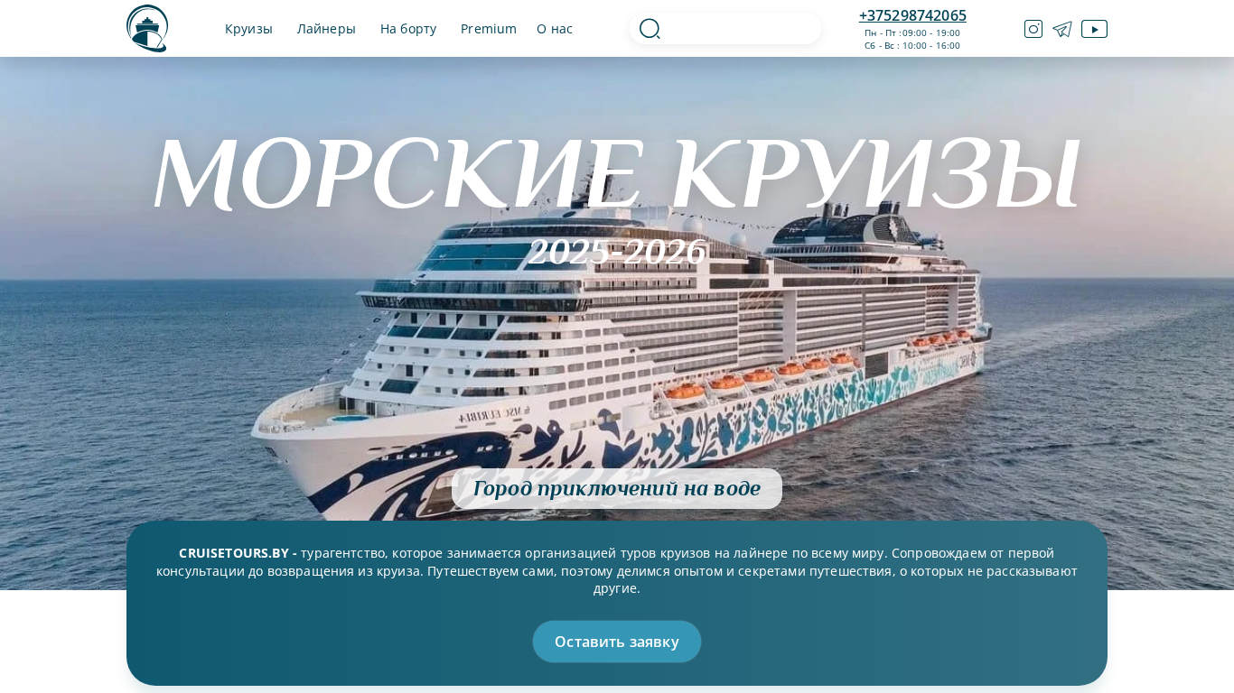This screenshot has height=693, width=1234.
Task: Click the Сб - Вс working hours line
Action: (912, 45)
